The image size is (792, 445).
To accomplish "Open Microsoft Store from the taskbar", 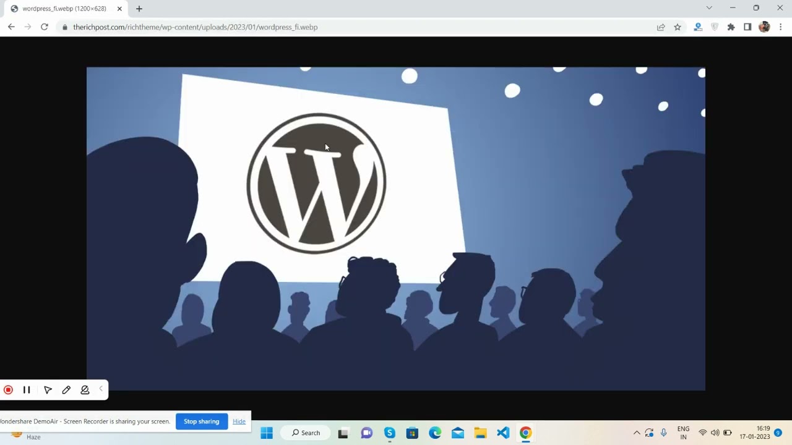I will click(x=412, y=433).
